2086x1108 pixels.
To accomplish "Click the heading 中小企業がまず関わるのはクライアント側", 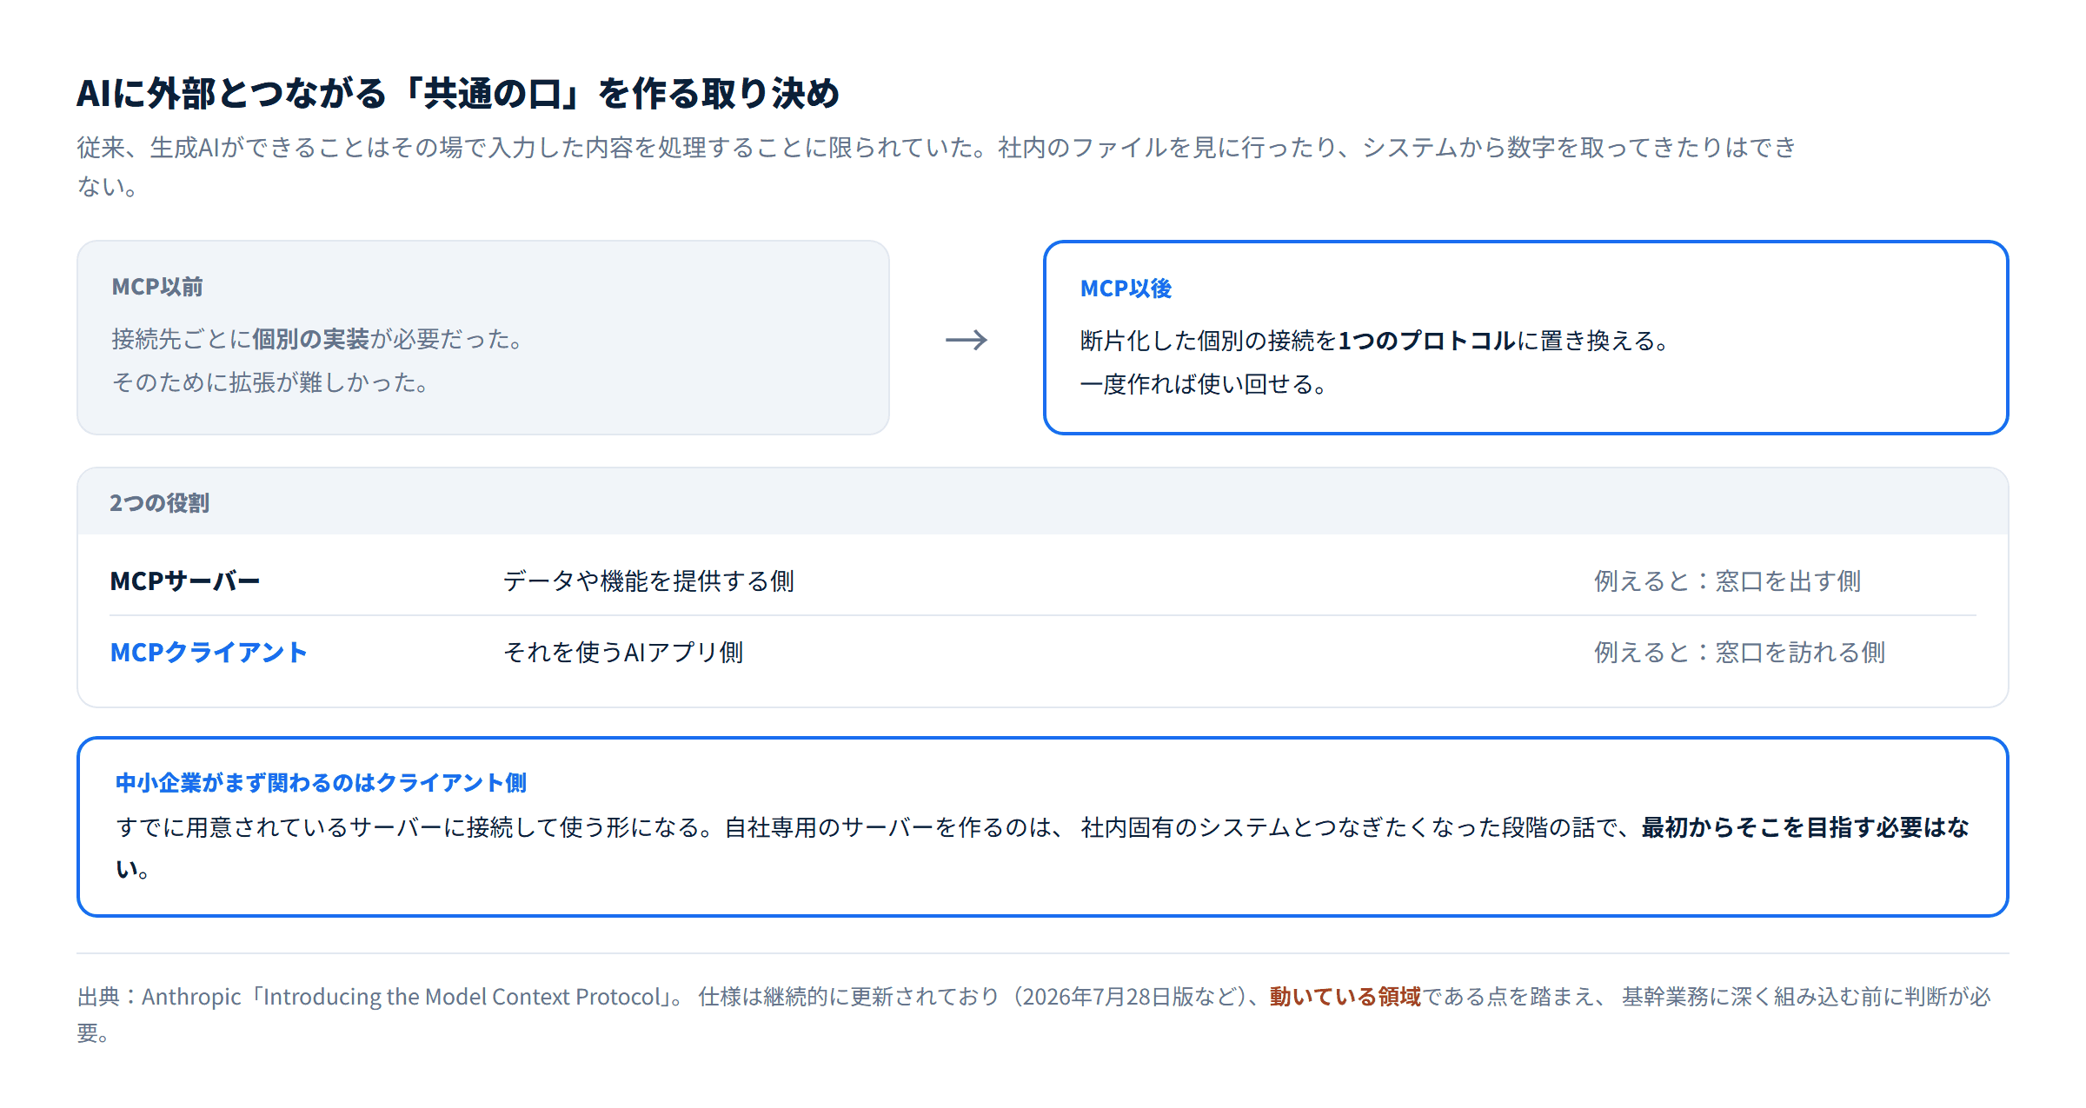I will [x=321, y=783].
